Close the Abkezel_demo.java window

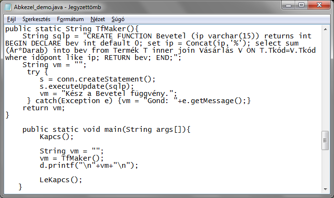319,5
